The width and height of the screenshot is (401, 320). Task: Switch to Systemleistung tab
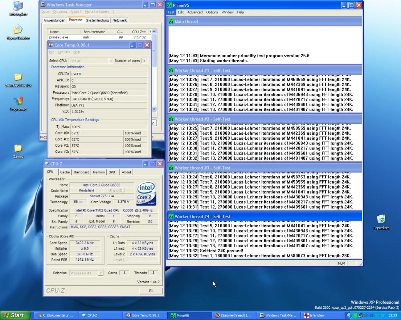pyautogui.click(x=97, y=20)
